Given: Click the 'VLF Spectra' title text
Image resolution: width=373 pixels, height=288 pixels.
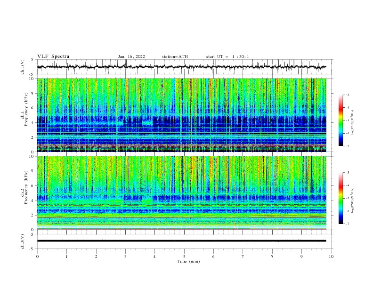Looking at the screenshot, I should (x=53, y=56).
